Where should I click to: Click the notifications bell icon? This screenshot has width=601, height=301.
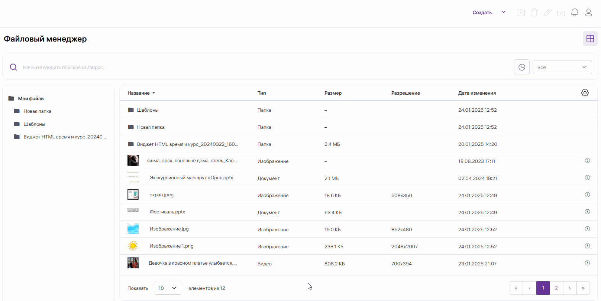[575, 13]
